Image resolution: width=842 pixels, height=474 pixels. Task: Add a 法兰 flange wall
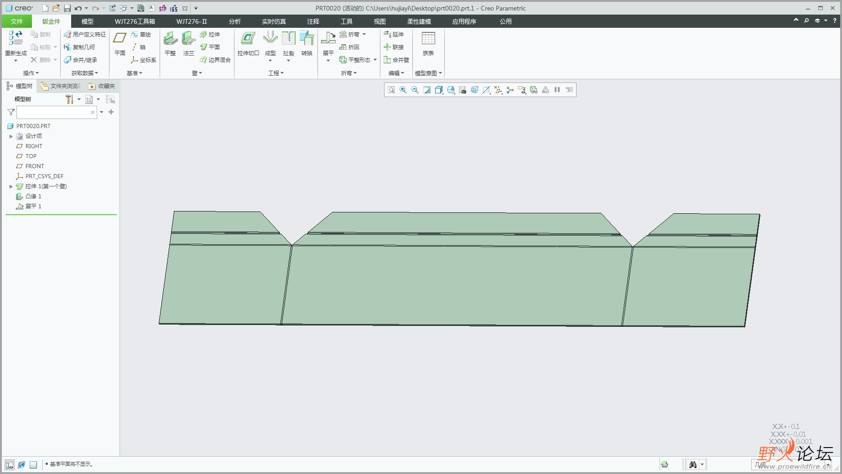(x=189, y=44)
